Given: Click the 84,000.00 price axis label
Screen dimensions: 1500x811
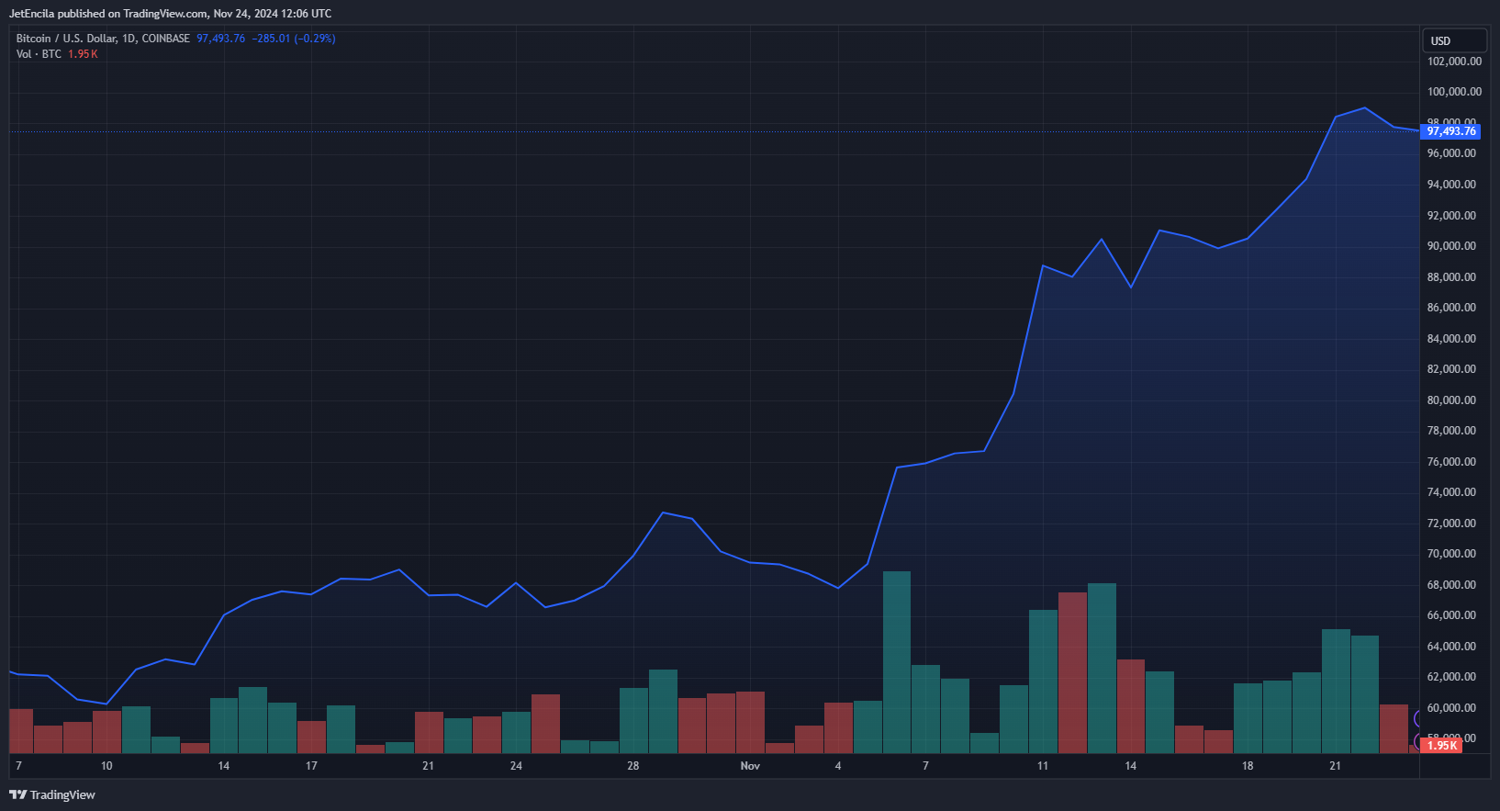Looking at the screenshot, I should pyautogui.click(x=1451, y=339).
